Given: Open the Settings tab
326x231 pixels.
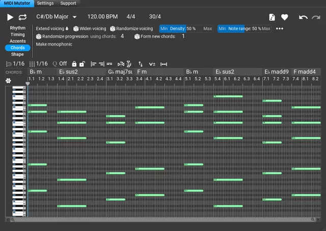Looking at the screenshot, I should pyautogui.click(x=45, y=3).
